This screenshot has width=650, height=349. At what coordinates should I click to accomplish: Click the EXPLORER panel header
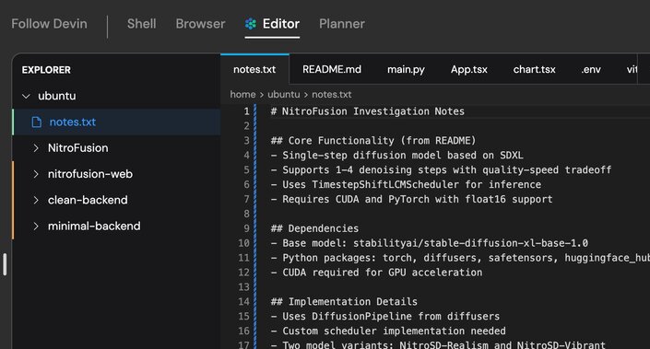(46, 70)
